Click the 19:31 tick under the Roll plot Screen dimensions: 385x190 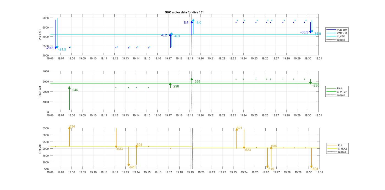tap(319, 172)
